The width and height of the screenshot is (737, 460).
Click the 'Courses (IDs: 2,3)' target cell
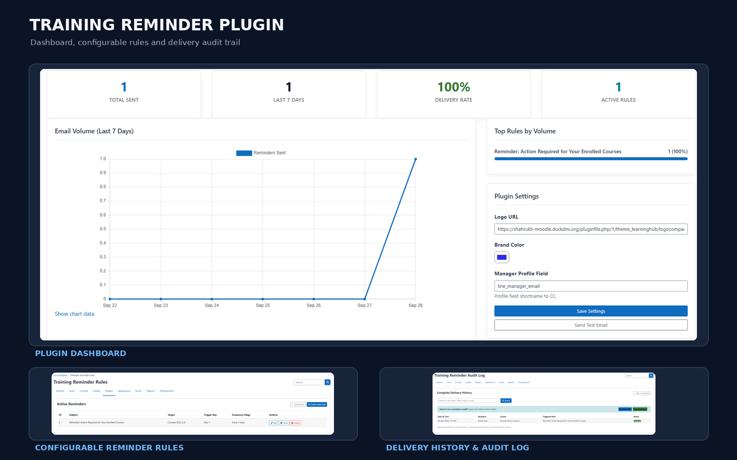tap(176, 422)
